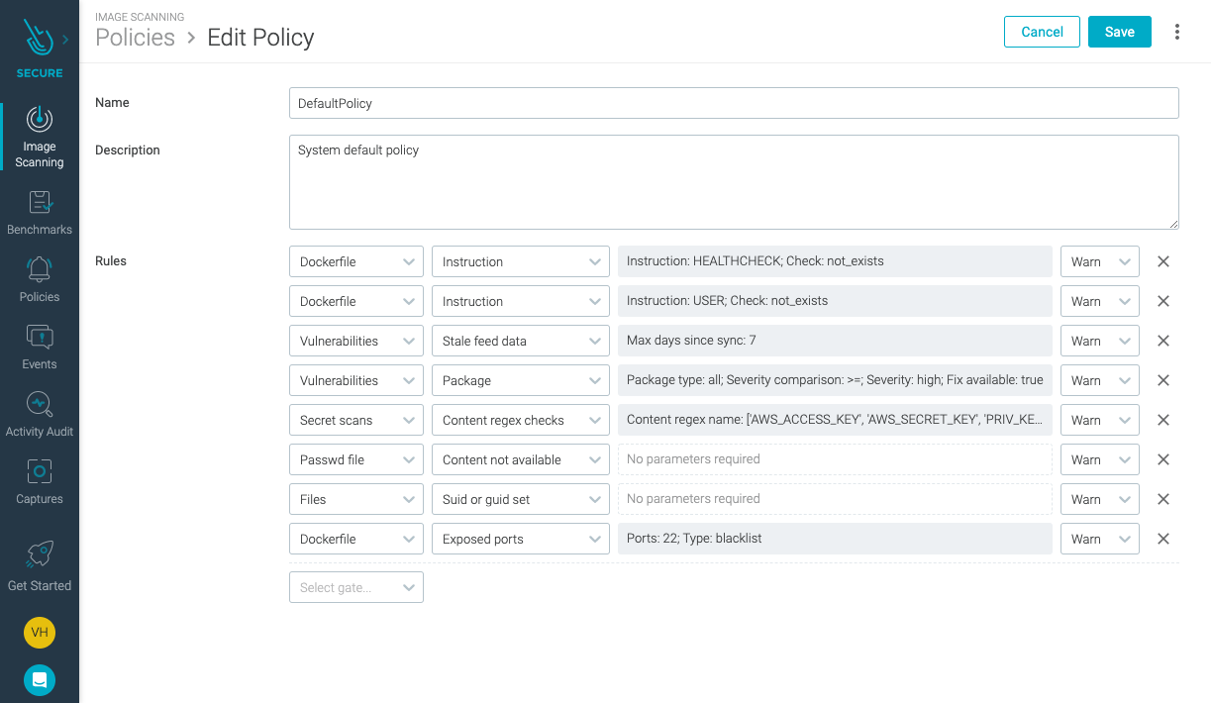Viewport: 1211px width, 703px height.
Task: Edit Instruction USER parameters field
Action: pos(835,301)
